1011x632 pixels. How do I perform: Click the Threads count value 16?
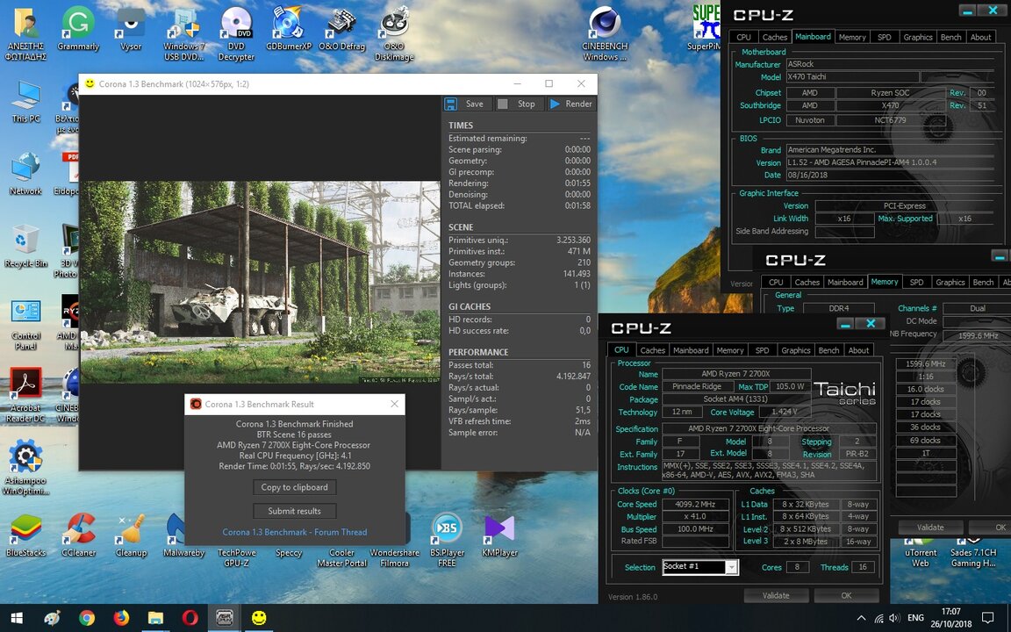[x=863, y=567]
